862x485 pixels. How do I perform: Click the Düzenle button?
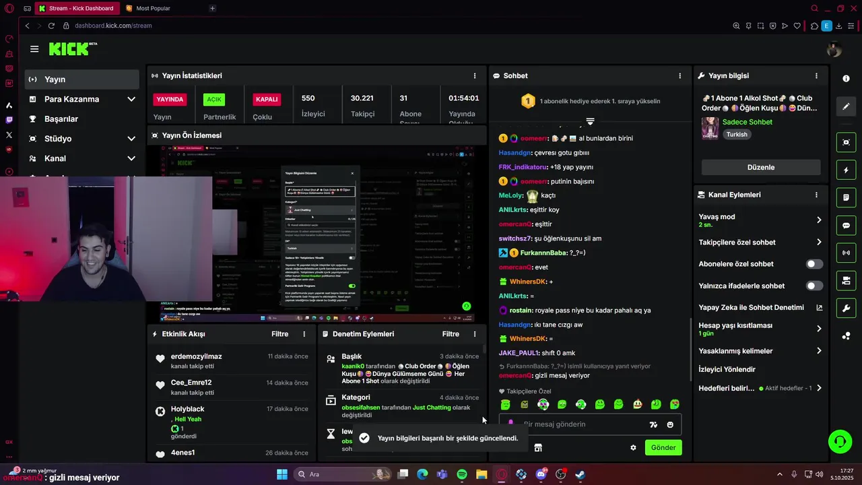coord(761,167)
